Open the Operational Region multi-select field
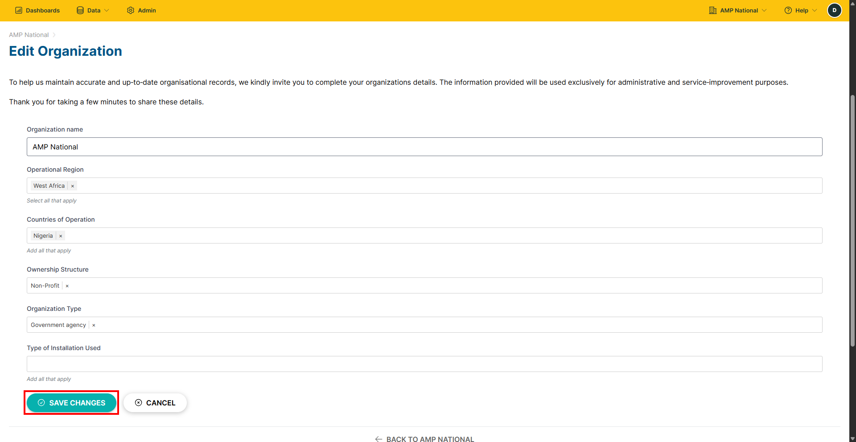The height and width of the screenshot is (442, 856). 424,186
